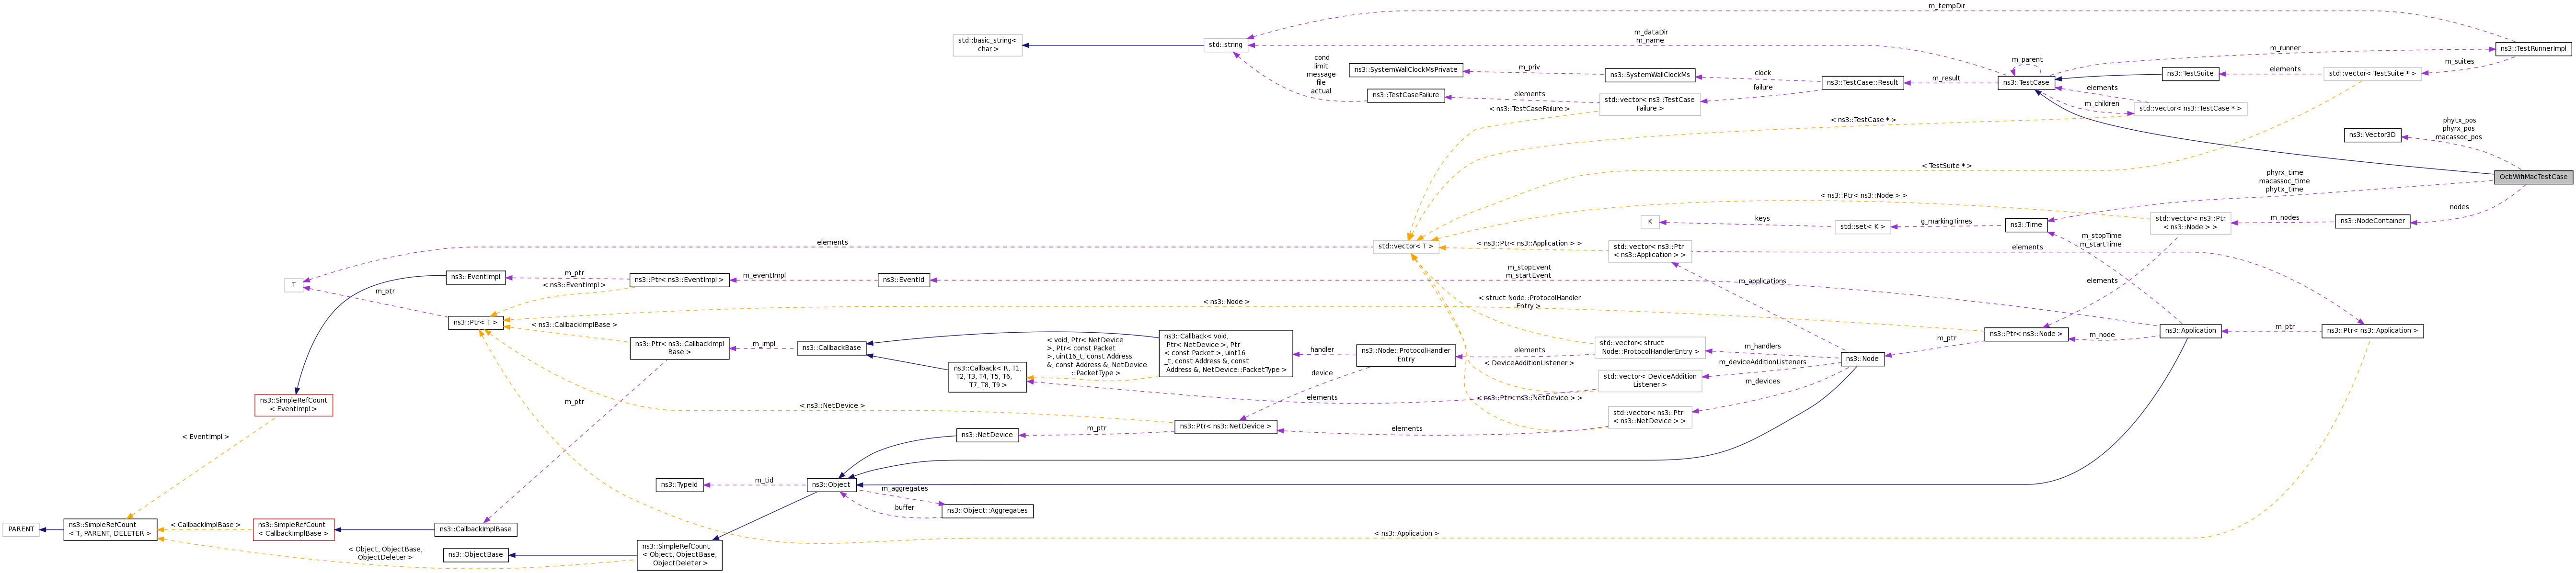Open the ns3::Object node
2576x573 pixels.
[x=831, y=485]
